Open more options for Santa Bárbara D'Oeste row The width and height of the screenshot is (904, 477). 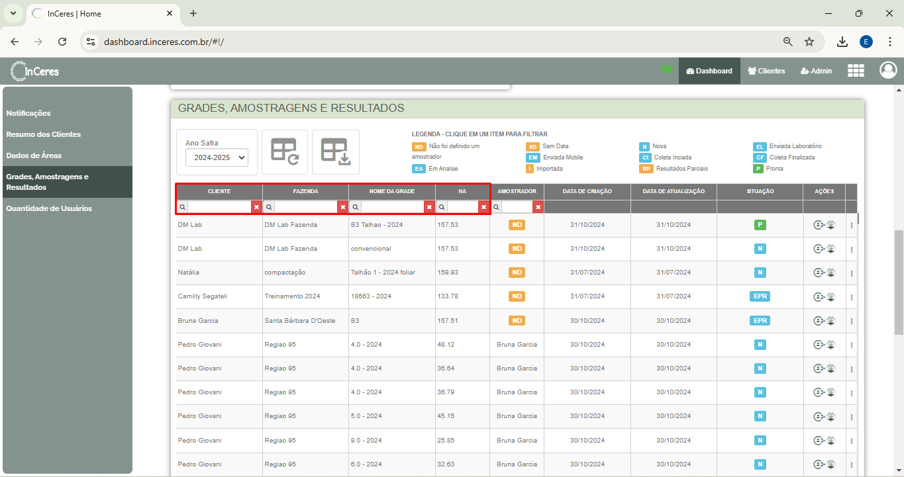coord(852,321)
